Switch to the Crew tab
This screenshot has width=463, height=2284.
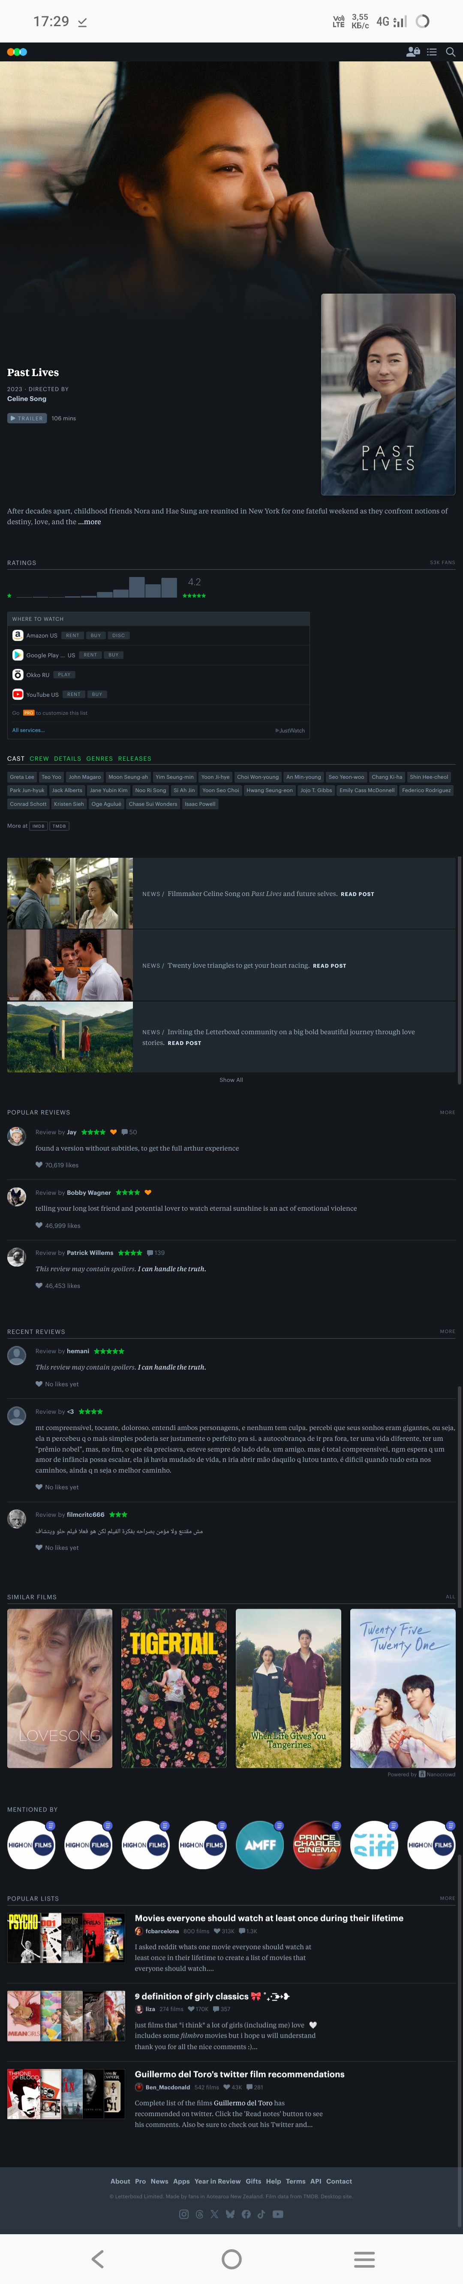tap(39, 759)
